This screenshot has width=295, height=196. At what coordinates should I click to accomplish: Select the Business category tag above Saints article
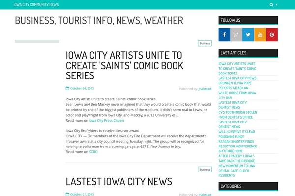tap(205, 43)
